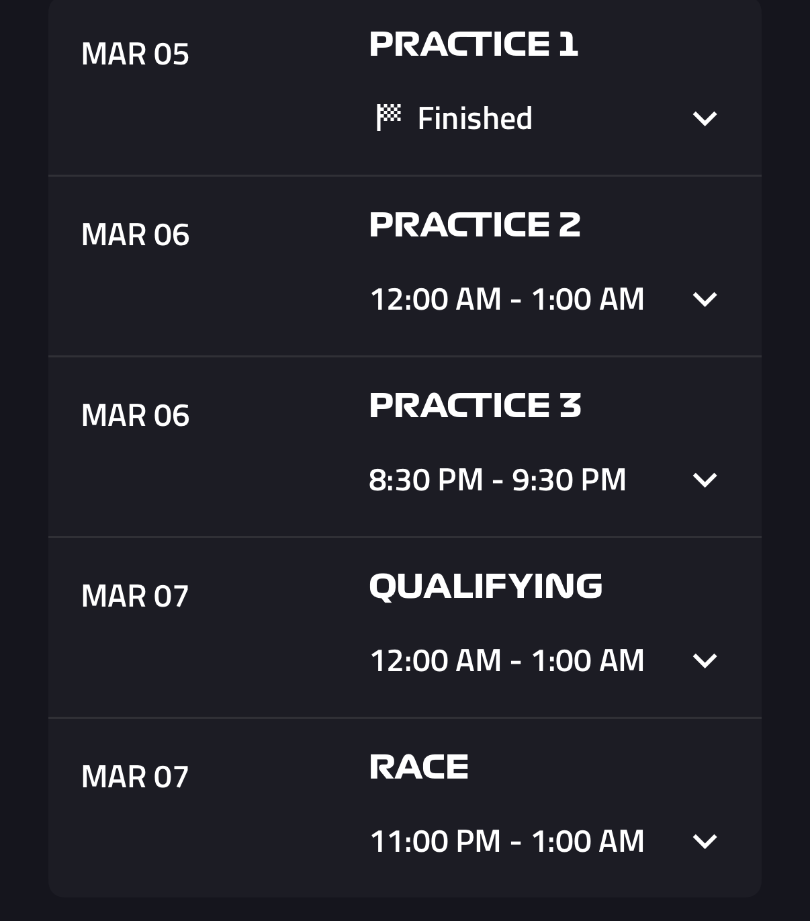Click the 11:00 PM - 1:00 AM race time
The width and height of the screenshot is (810, 921).
[507, 842]
